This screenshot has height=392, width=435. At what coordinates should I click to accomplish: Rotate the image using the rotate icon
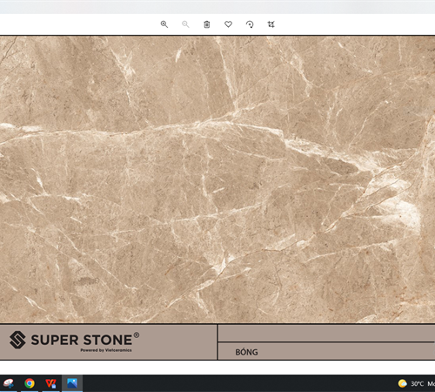tap(250, 24)
